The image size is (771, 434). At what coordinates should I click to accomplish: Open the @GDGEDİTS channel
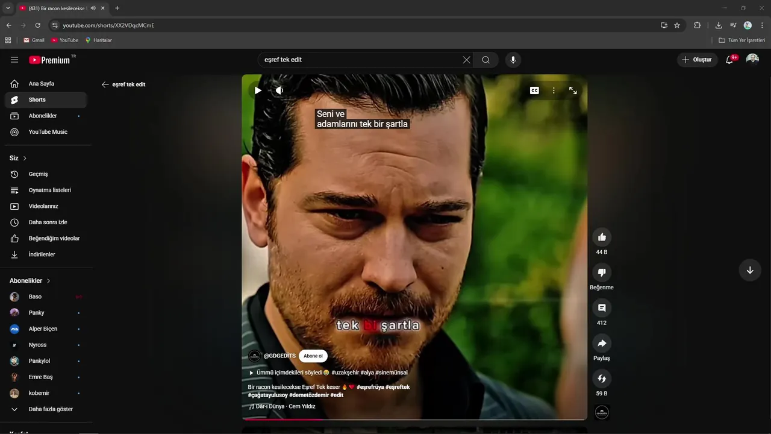279,356
